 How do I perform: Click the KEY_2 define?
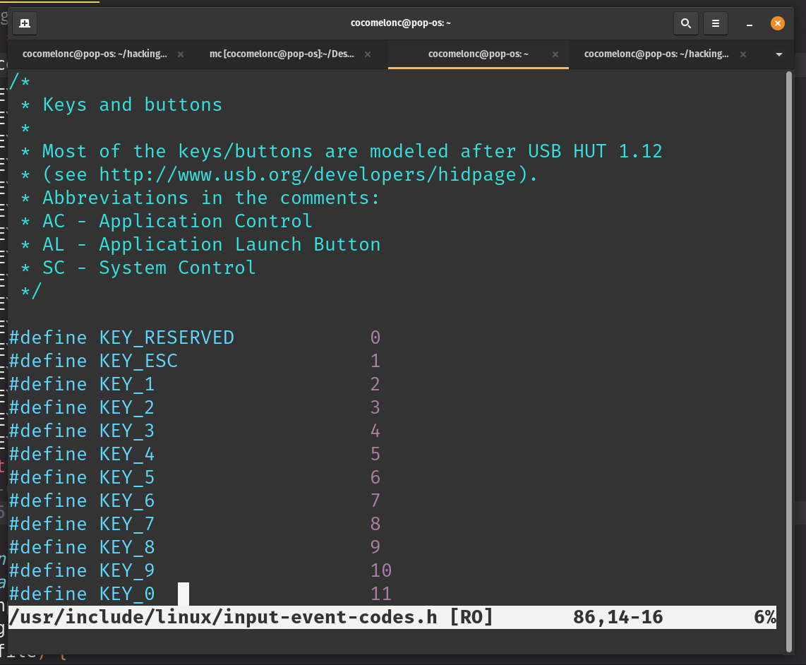[x=82, y=408]
